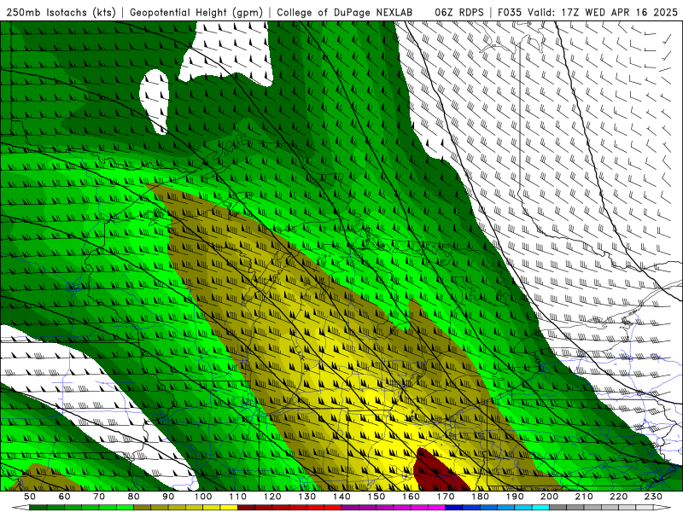The width and height of the screenshot is (683, 512).
Task: Click the 100 value on the color scale
Action: [203, 497]
